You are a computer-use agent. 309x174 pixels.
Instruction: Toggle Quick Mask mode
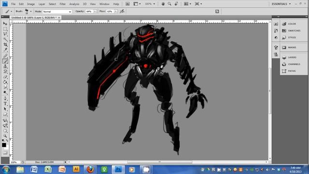5,153
